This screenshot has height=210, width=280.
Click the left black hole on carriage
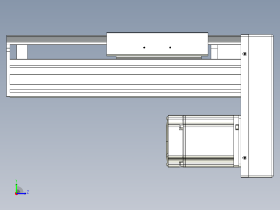[144, 47]
